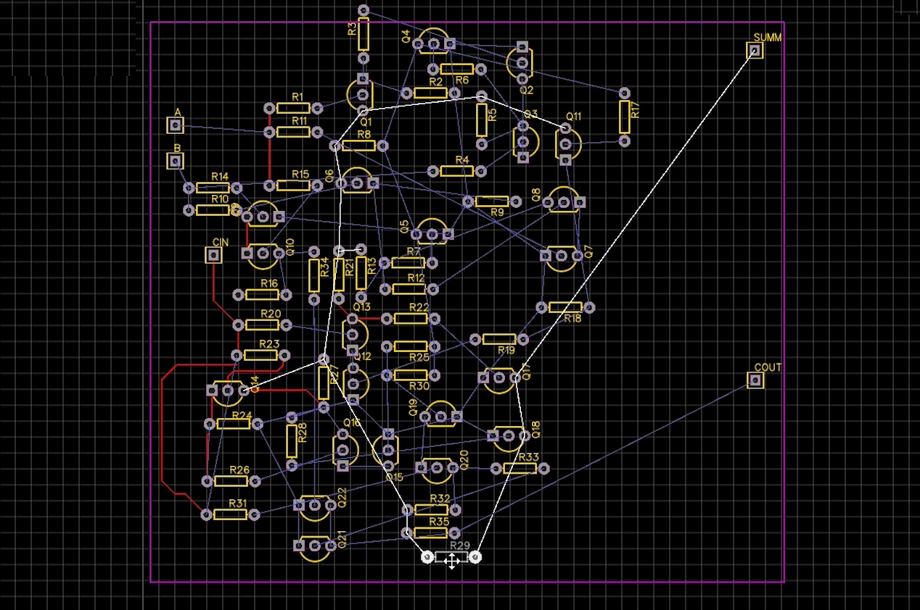The image size is (920, 610).
Task: Select resistor R1
Action: point(293,108)
